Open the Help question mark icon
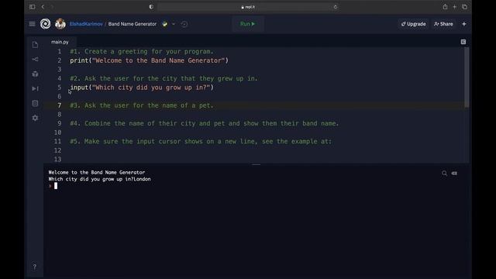The image size is (496, 279). [35, 267]
